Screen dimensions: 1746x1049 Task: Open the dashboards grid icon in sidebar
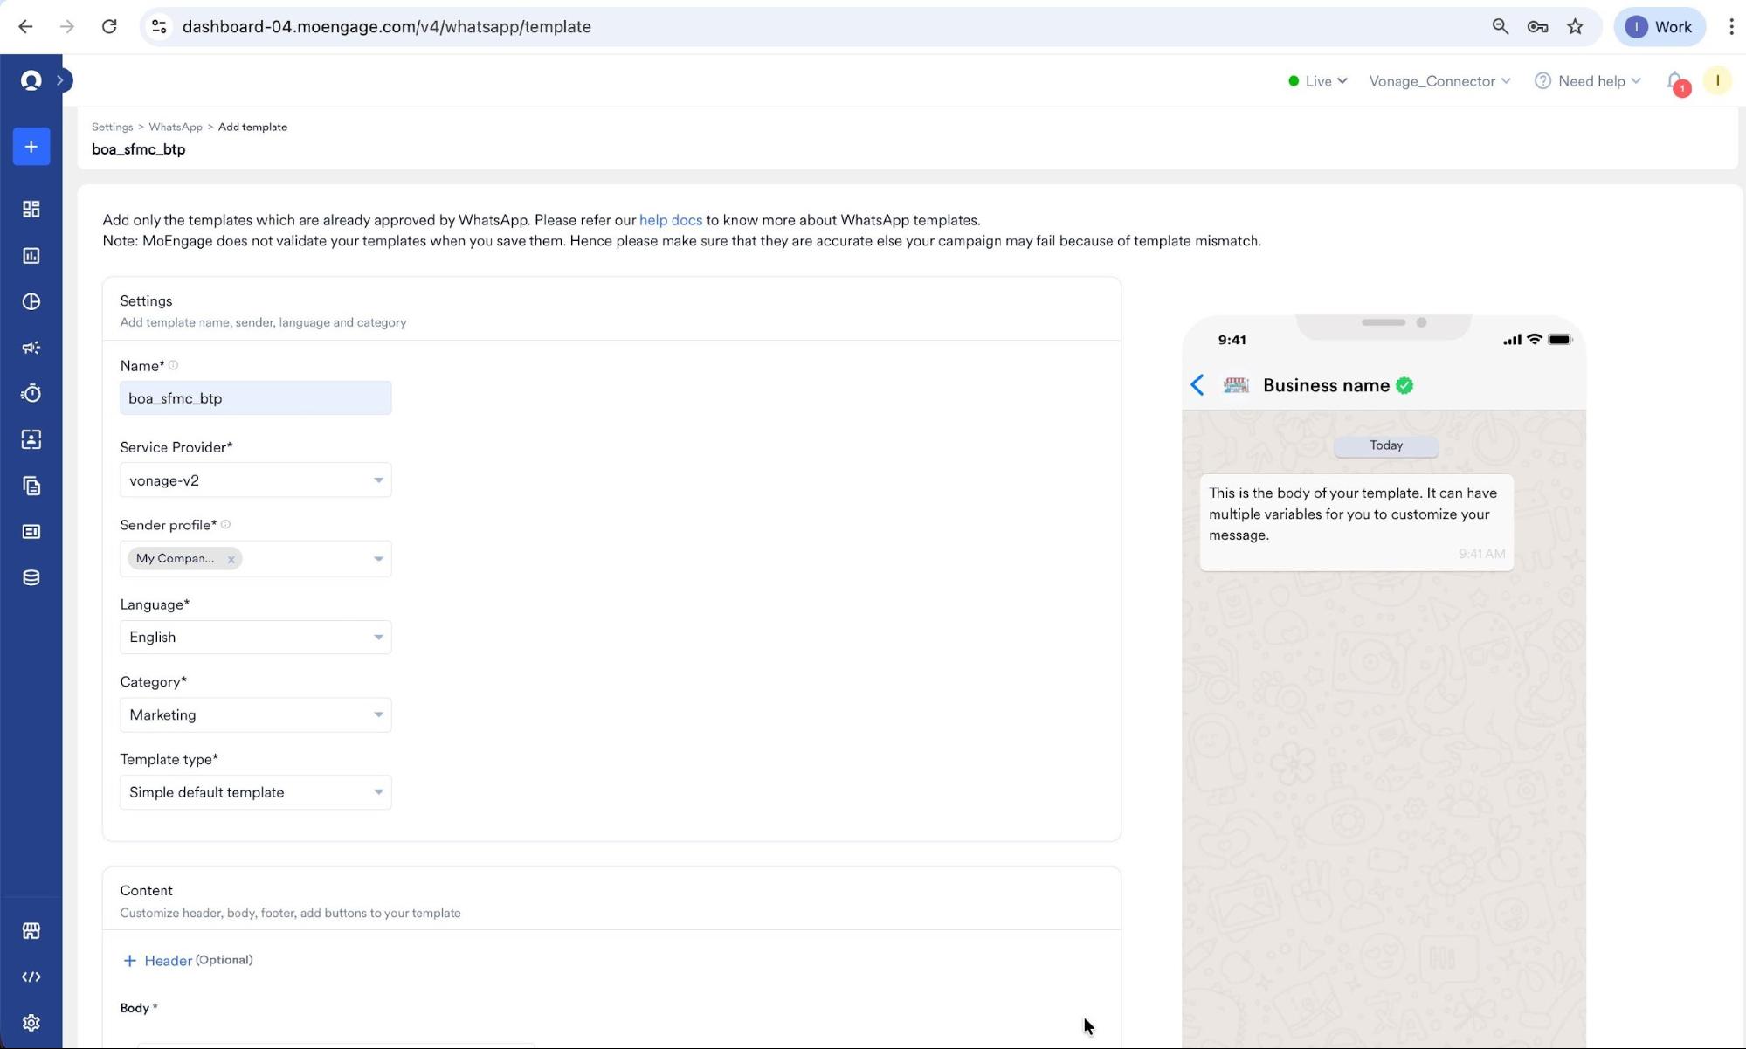click(x=31, y=209)
